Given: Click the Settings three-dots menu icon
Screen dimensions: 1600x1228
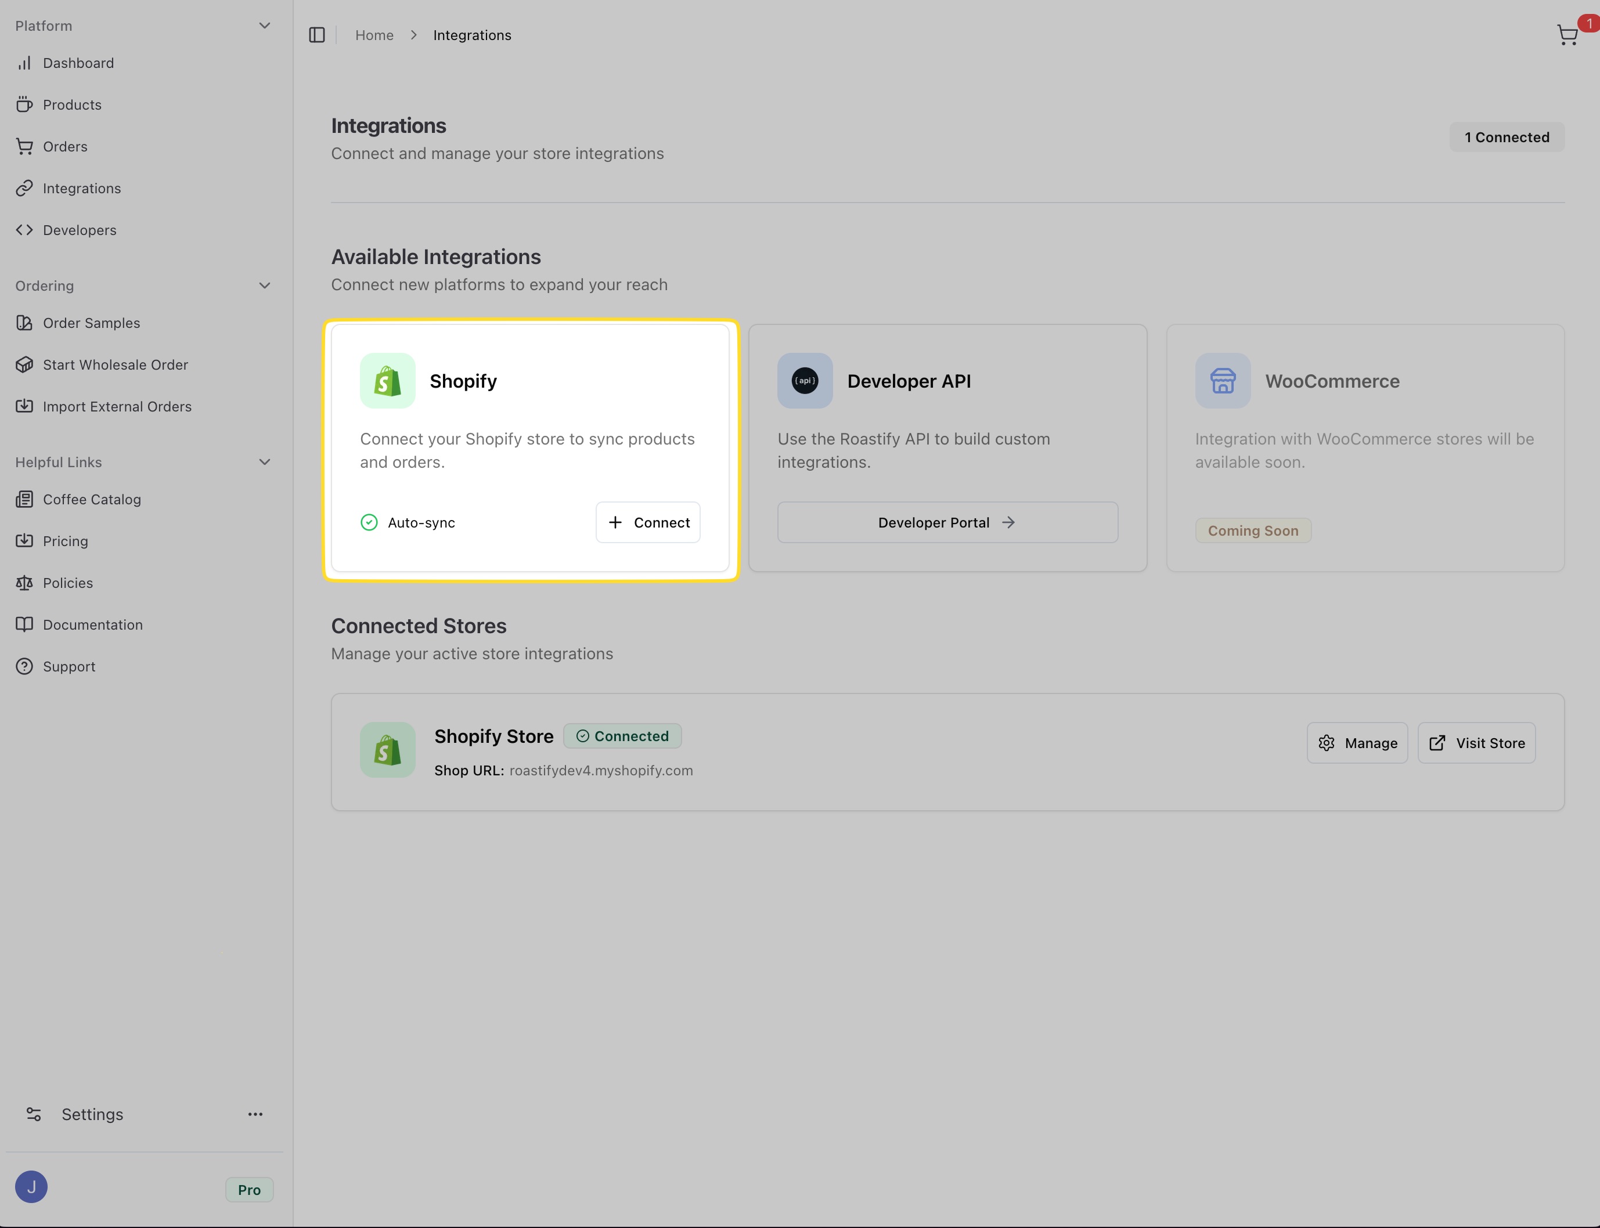Looking at the screenshot, I should [255, 1114].
